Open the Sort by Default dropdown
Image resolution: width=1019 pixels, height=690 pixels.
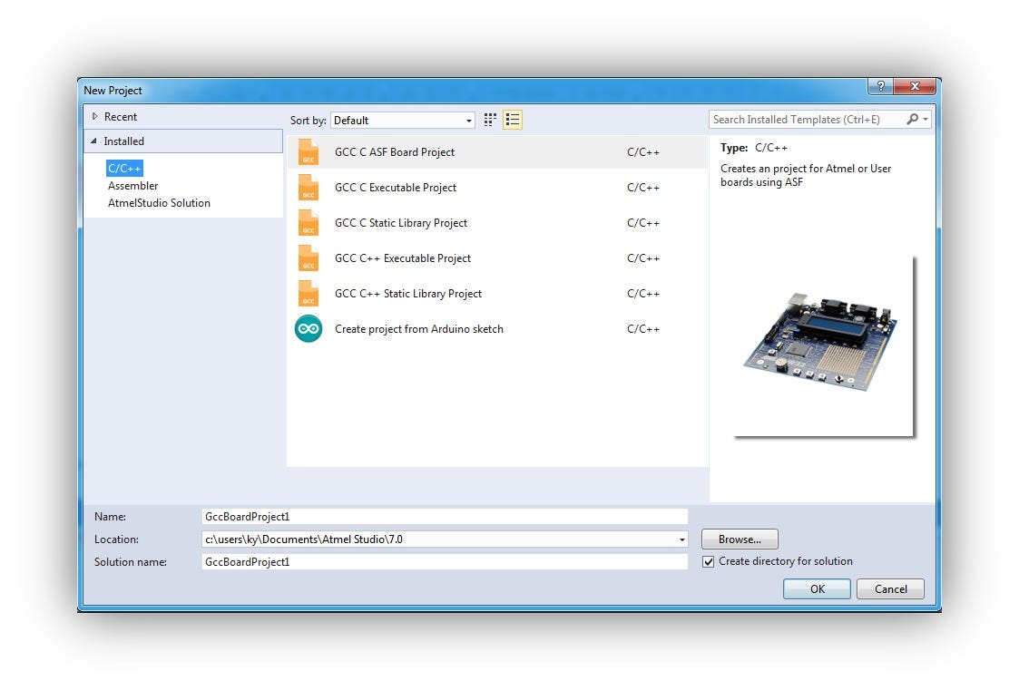click(403, 120)
